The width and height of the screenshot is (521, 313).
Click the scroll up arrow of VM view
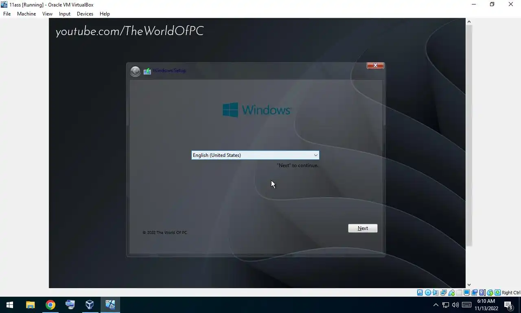[x=469, y=22]
